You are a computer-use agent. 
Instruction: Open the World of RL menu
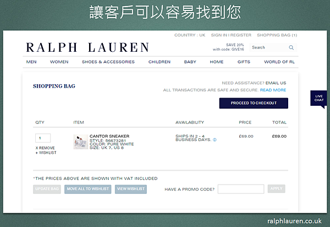click(279, 62)
